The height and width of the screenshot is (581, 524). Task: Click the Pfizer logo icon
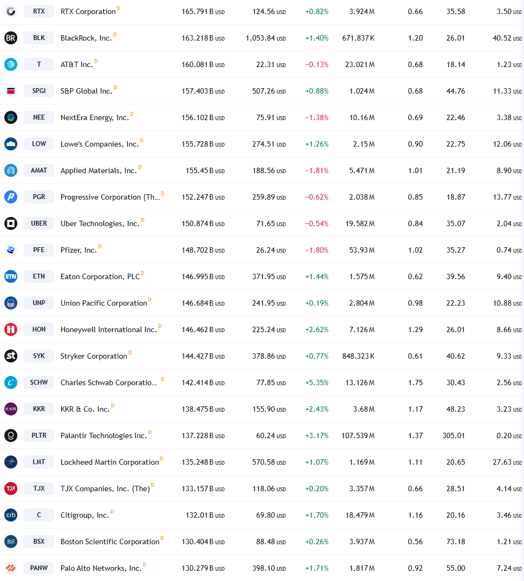pyautogui.click(x=11, y=250)
